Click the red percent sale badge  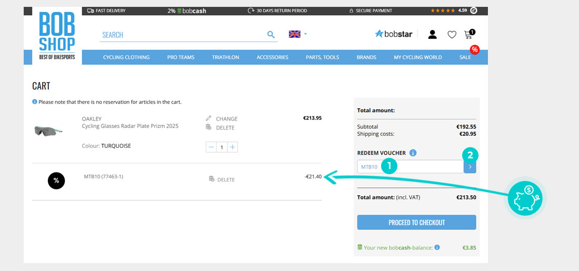pos(475,49)
